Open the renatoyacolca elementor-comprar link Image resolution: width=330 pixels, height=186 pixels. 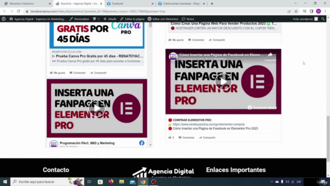pos(208,124)
